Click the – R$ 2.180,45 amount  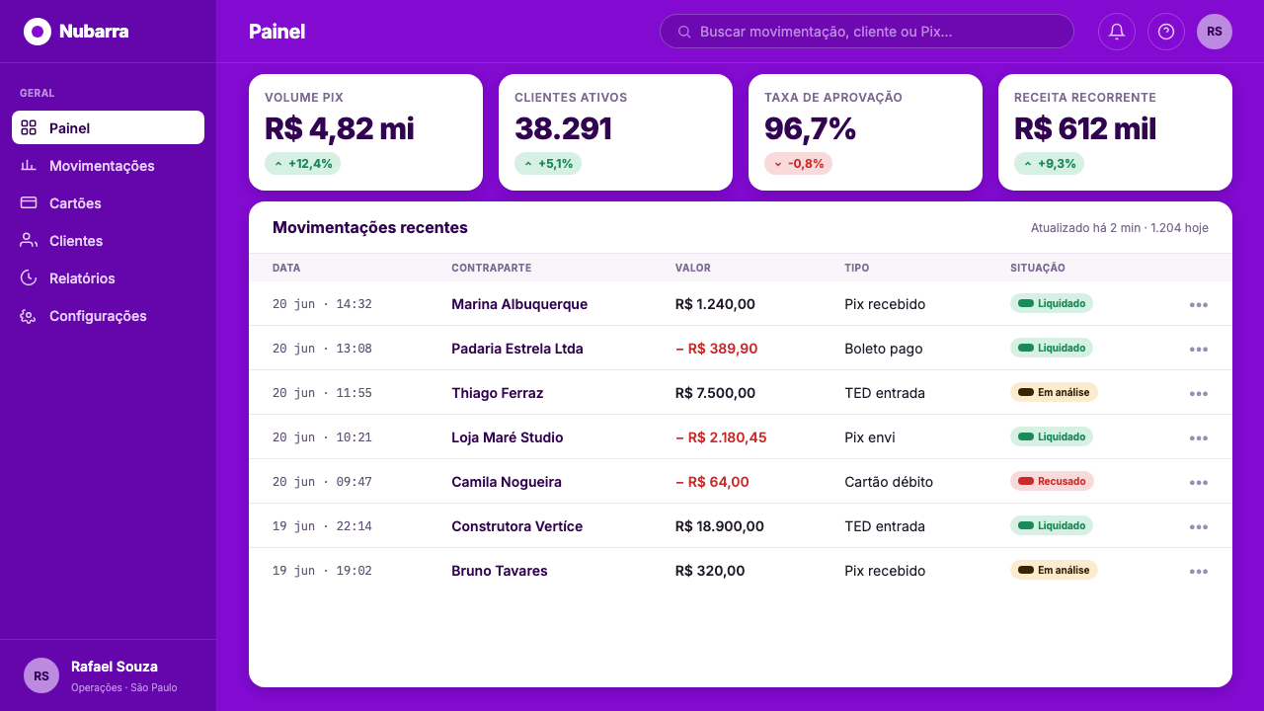721,437
